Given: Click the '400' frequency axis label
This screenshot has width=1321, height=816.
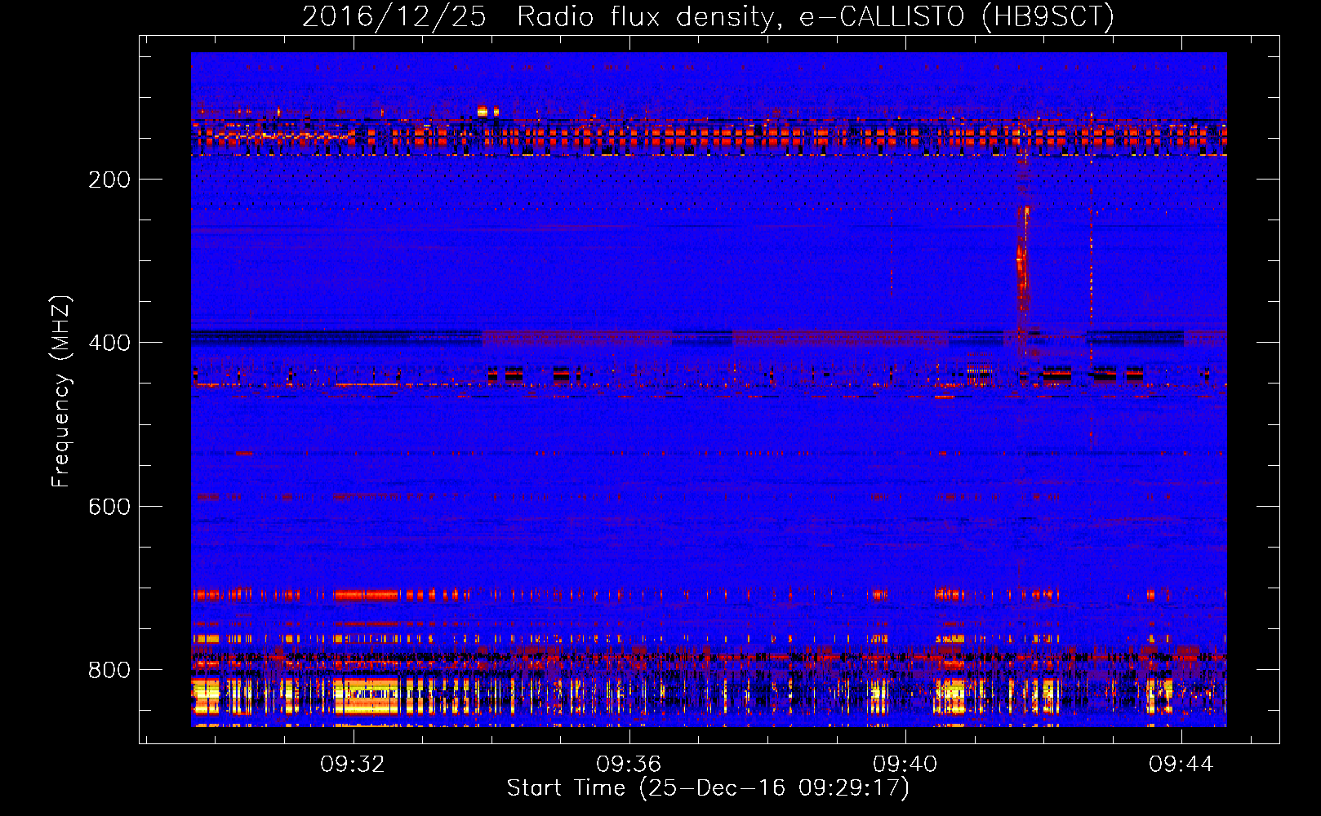Looking at the screenshot, I should pyautogui.click(x=109, y=343).
